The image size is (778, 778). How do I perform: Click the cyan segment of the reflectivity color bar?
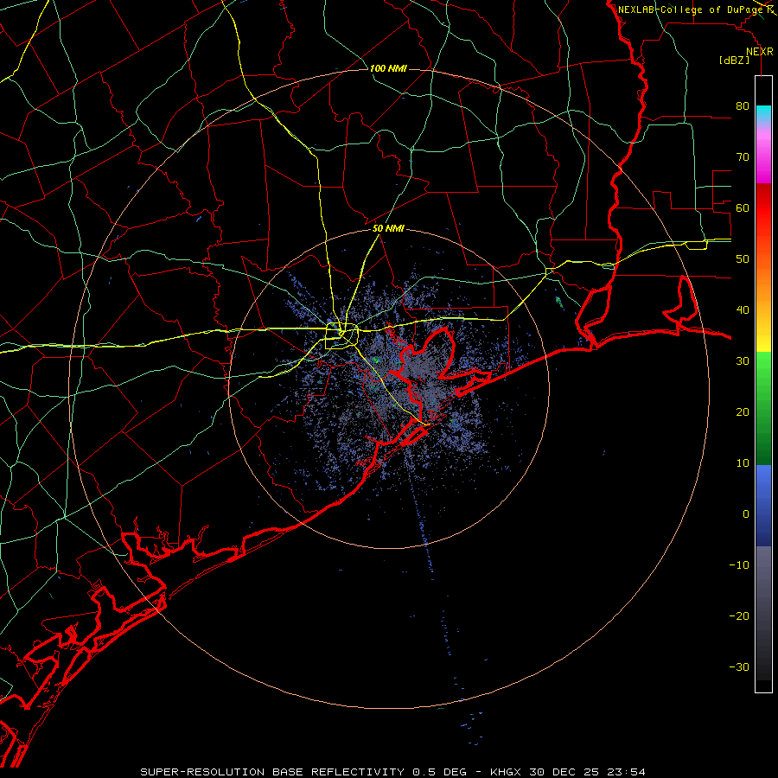pyautogui.click(x=763, y=114)
